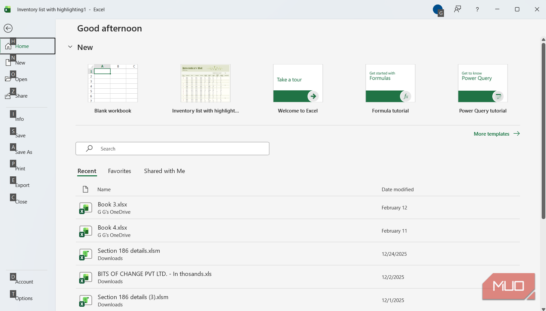Click the magnifier icon in the search box
This screenshot has width=546, height=311.
[89, 149]
